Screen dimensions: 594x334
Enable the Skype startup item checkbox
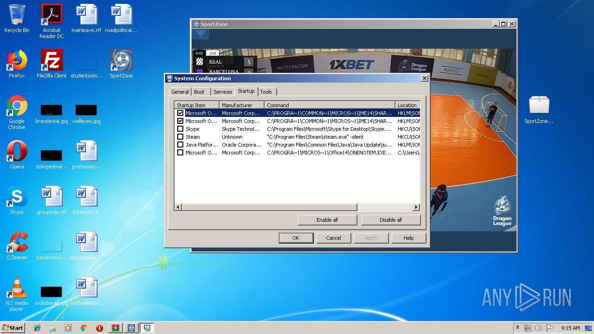(x=180, y=129)
